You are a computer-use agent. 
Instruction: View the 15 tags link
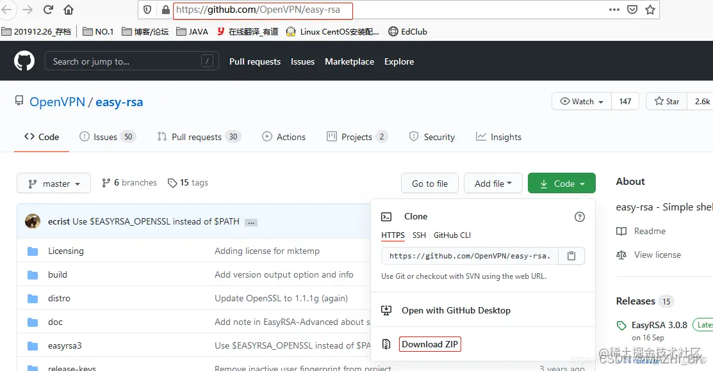[188, 182]
